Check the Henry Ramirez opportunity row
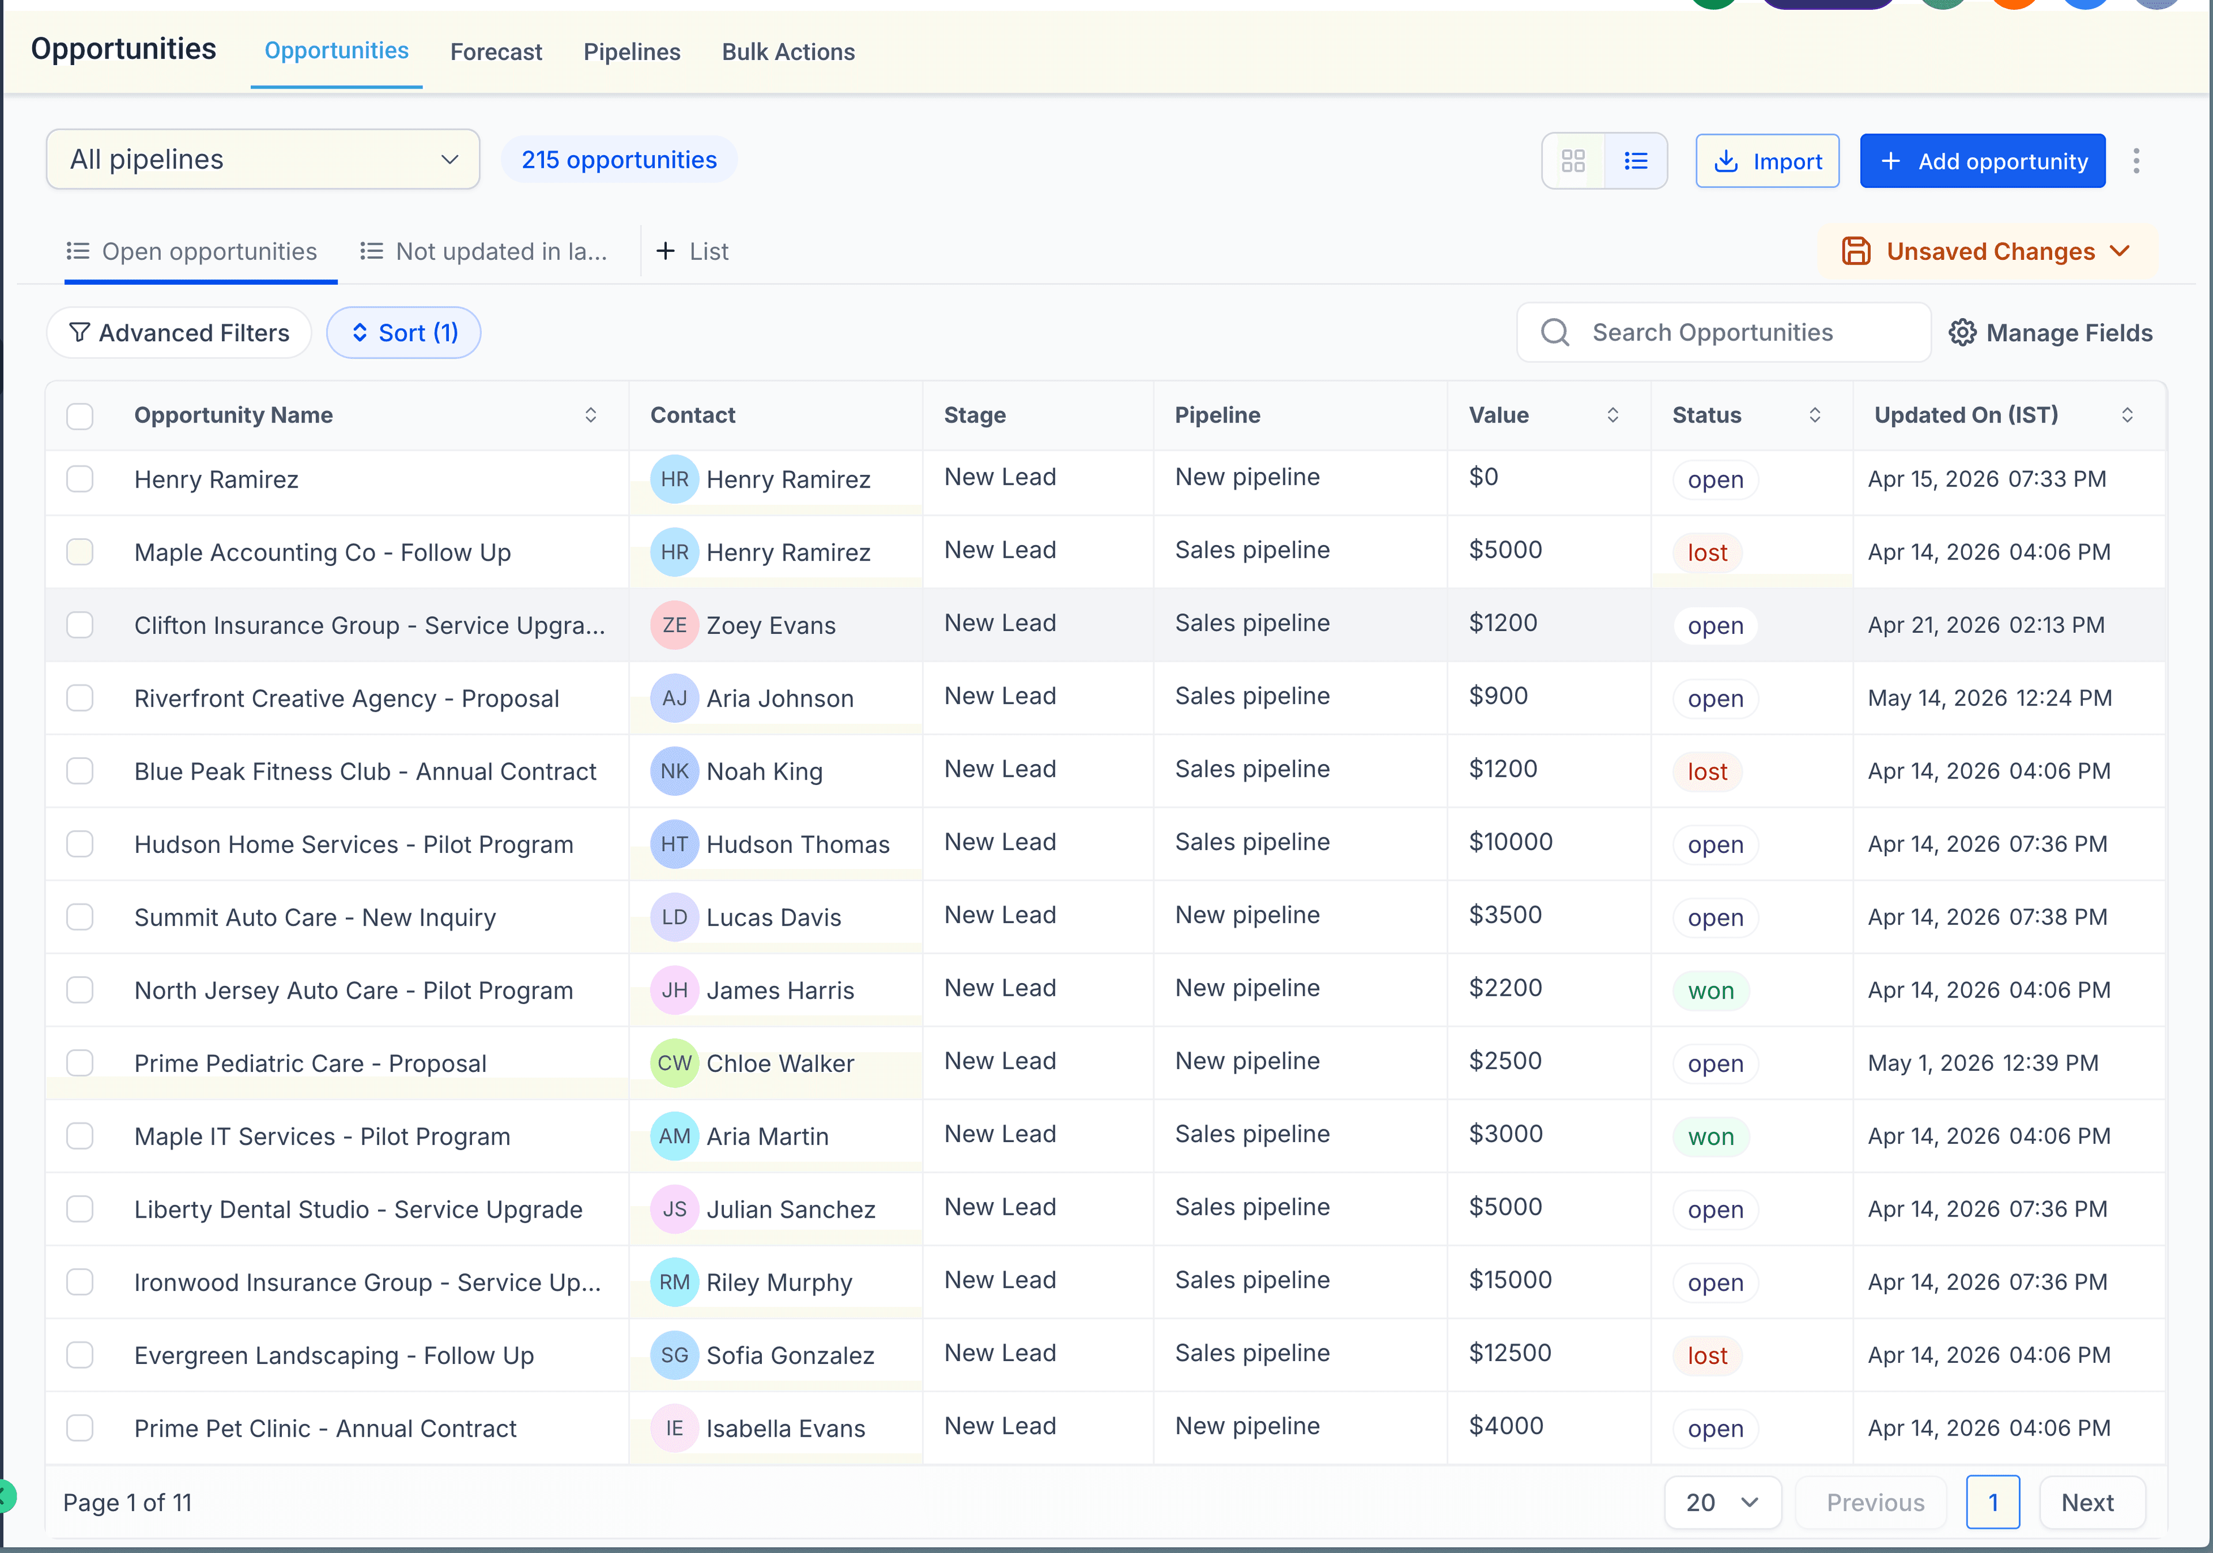2213x1553 pixels. (80, 479)
